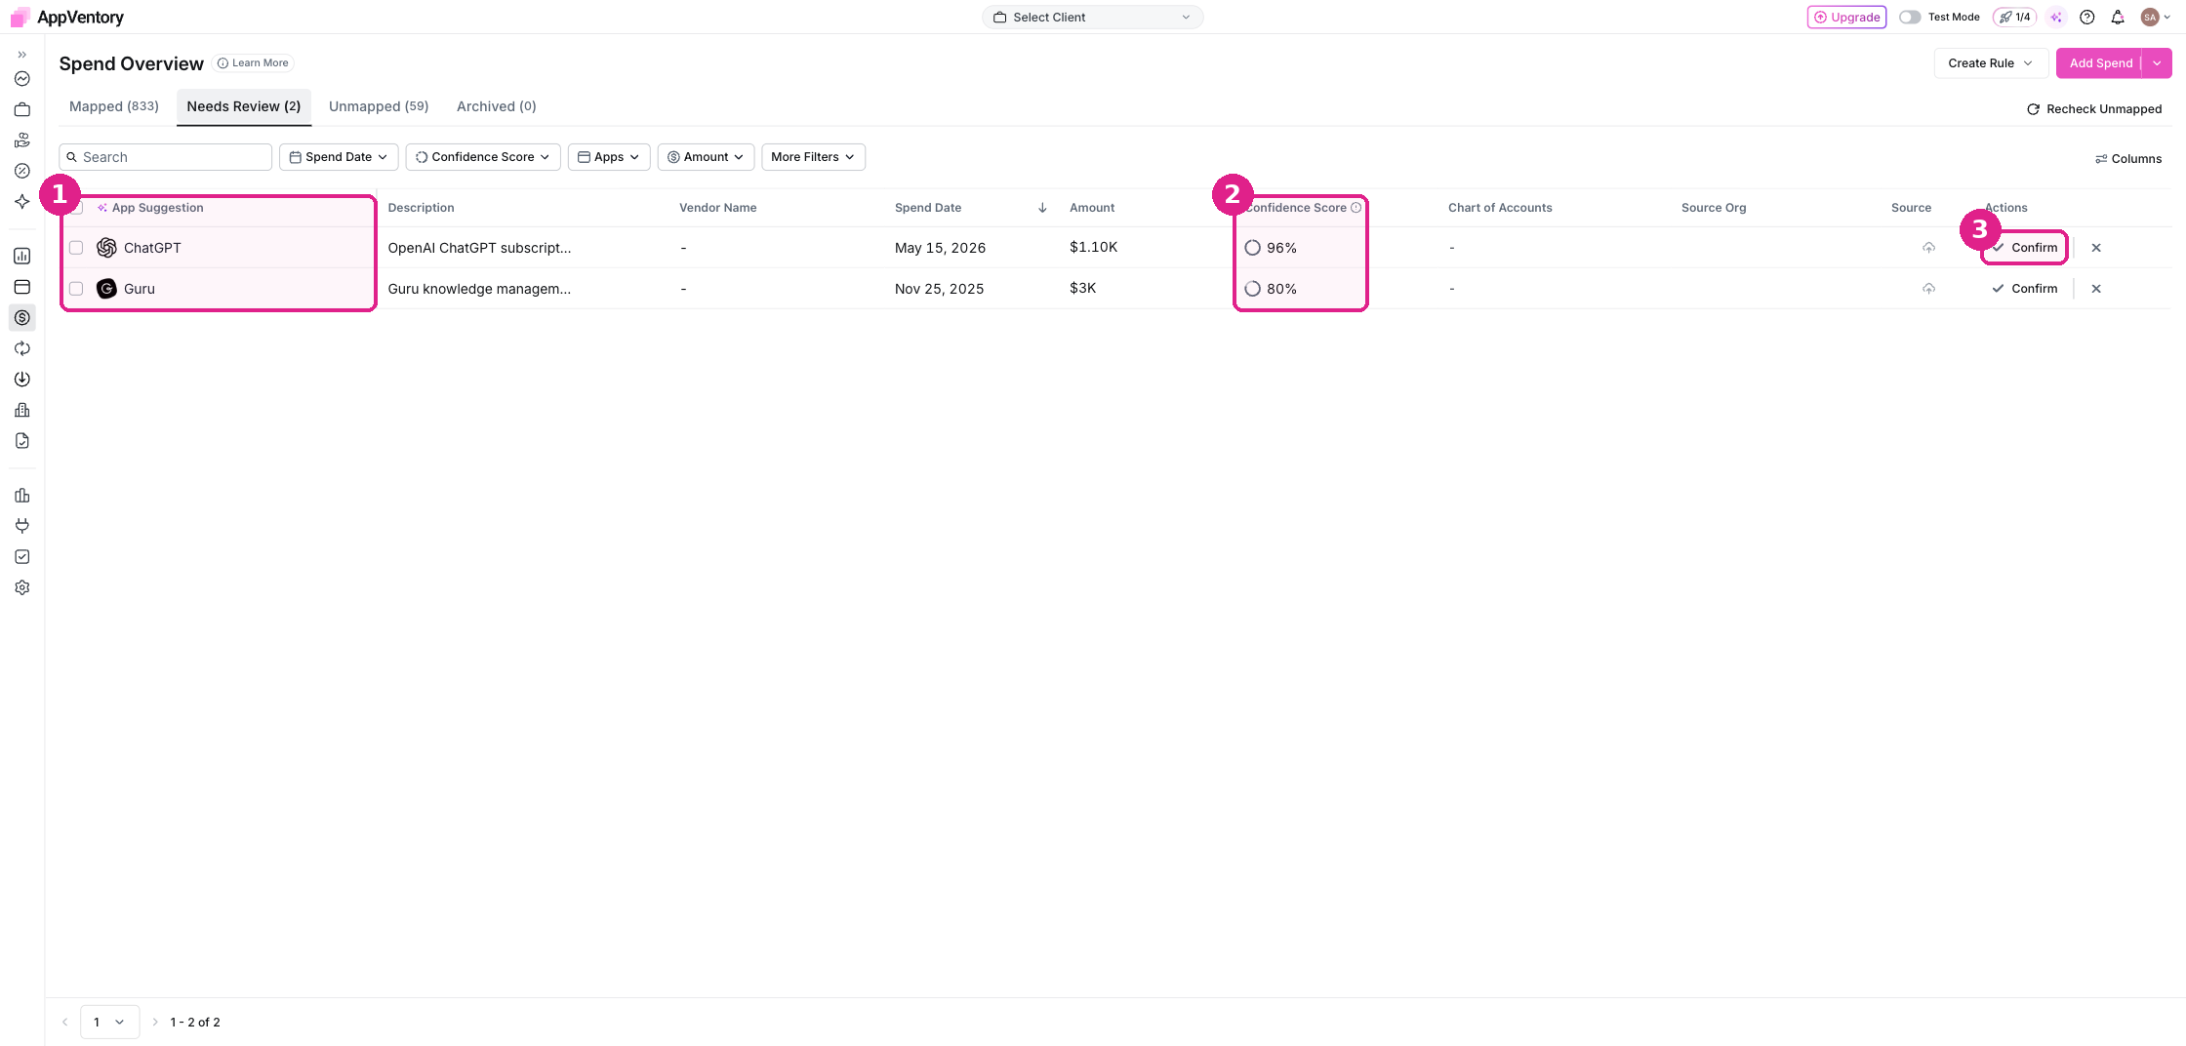Open the notifications bell
The height and width of the screenshot is (1046, 2186).
(x=2117, y=17)
